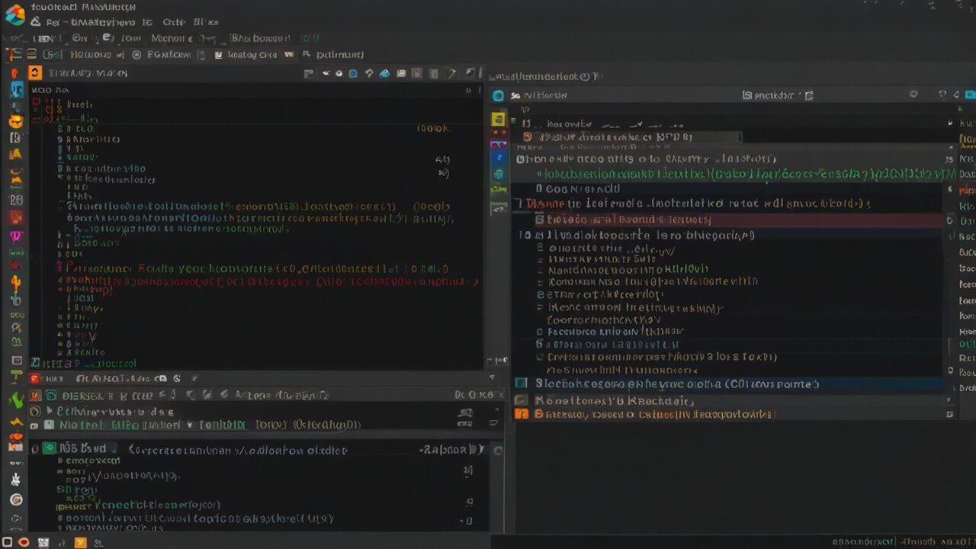Image resolution: width=976 pixels, height=549 pixels.
Task: Click the orange icon in the bottom taskbar
Action: (80, 542)
